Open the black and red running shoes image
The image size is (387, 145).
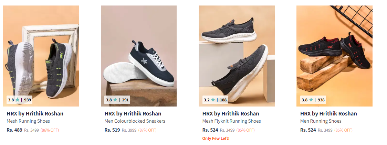point(334,55)
